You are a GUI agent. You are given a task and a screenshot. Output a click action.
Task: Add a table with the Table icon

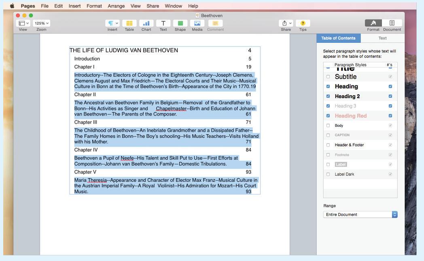pos(129,23)
